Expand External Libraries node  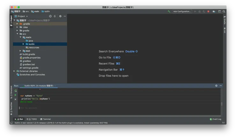14,71
